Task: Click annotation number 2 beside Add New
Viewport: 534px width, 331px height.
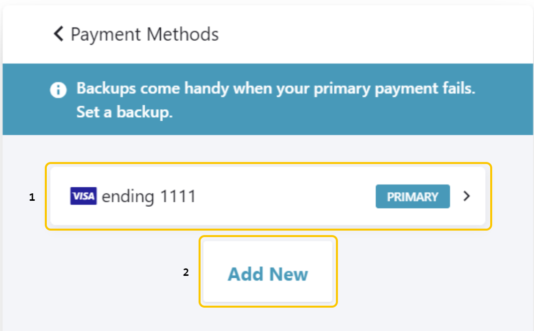Action: pyautogui.click(x=186, y=272)
